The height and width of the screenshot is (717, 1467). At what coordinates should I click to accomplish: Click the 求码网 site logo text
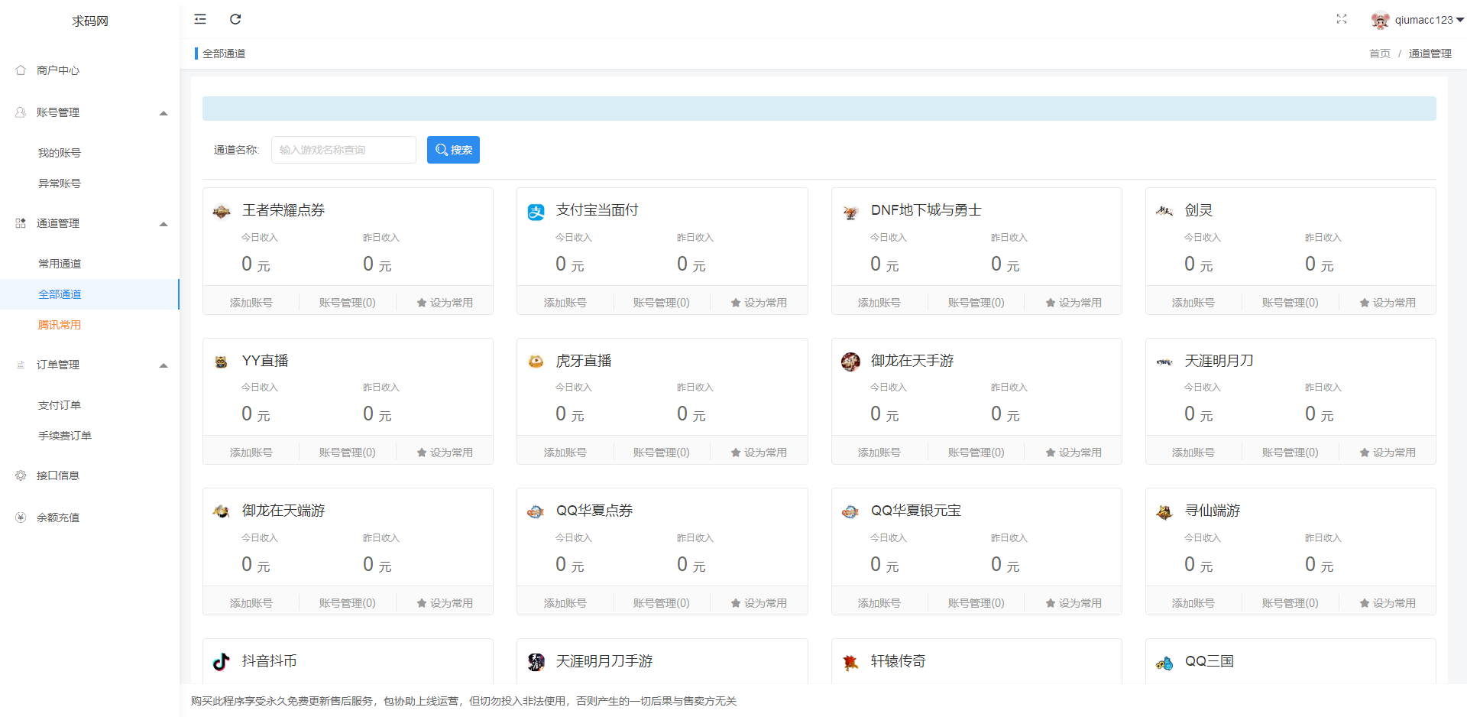[x=90, y=21]
